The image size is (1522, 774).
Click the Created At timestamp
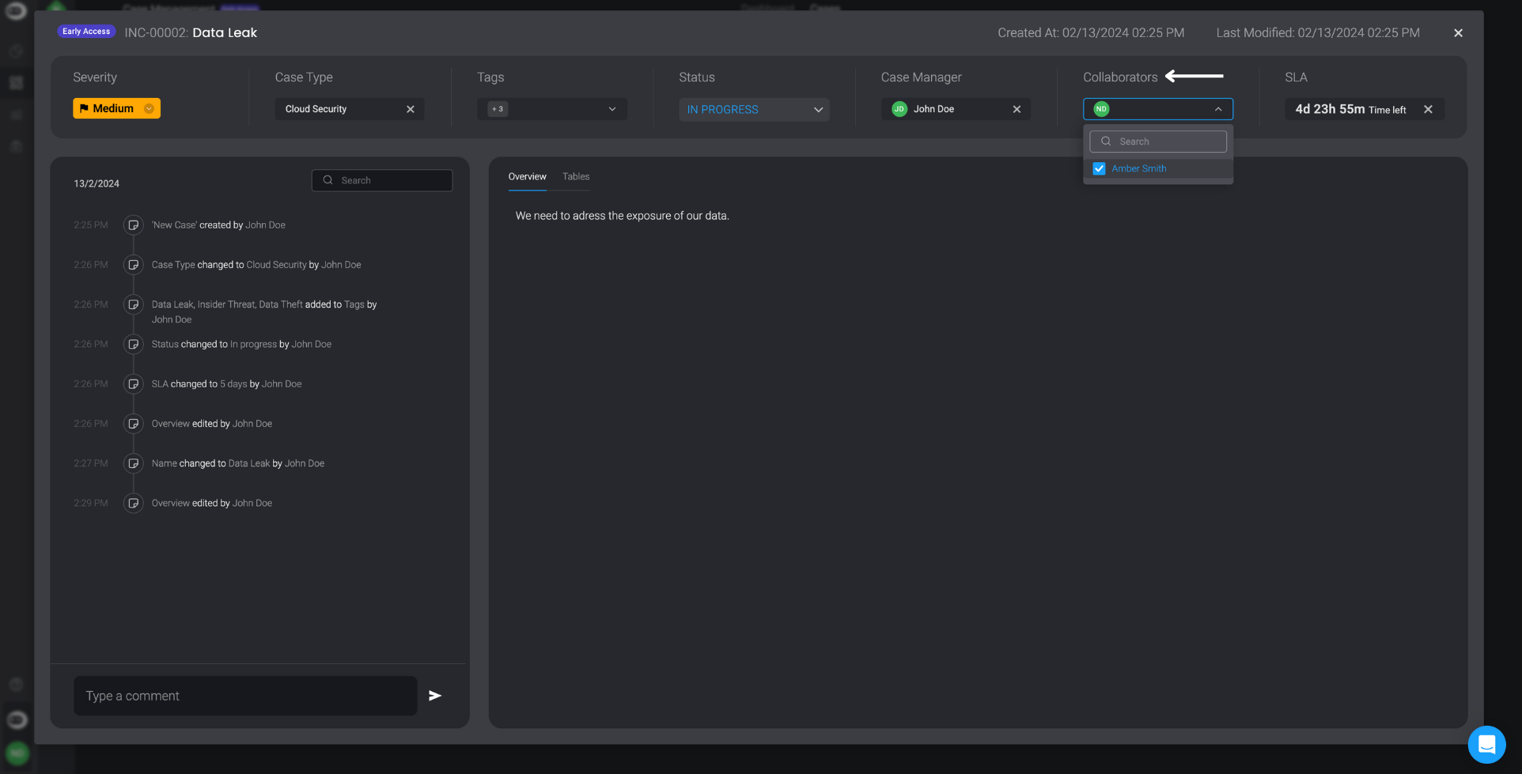tap(1091, 32)
